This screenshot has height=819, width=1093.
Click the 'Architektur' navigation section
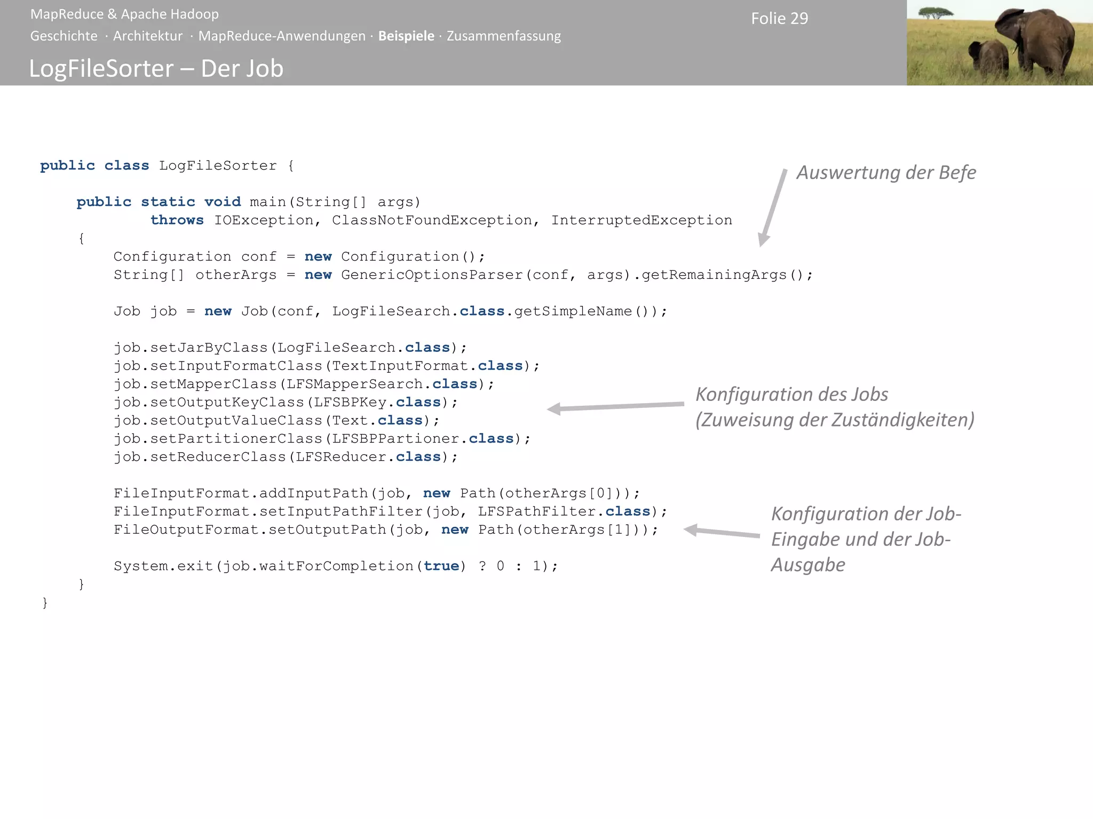pos(148,36)
